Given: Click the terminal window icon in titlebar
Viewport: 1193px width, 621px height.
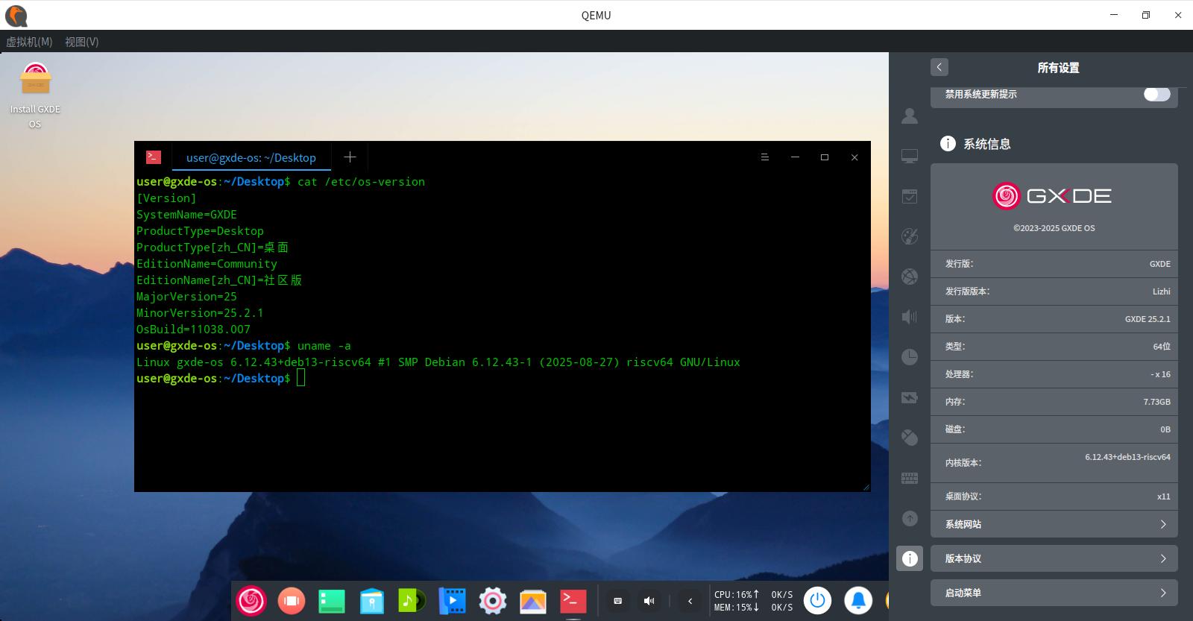Looking at the screenshot, I should tap(154, 157).
